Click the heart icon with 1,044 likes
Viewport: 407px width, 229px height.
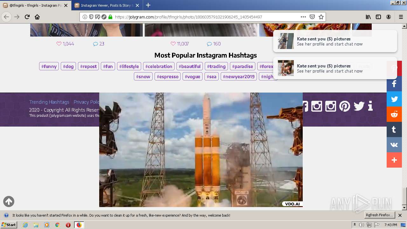pos(59,44)
